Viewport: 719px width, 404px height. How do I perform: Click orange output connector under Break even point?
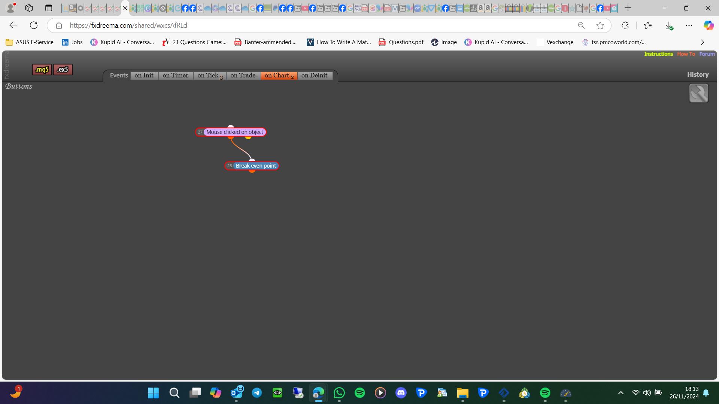(x=252, y=171)
